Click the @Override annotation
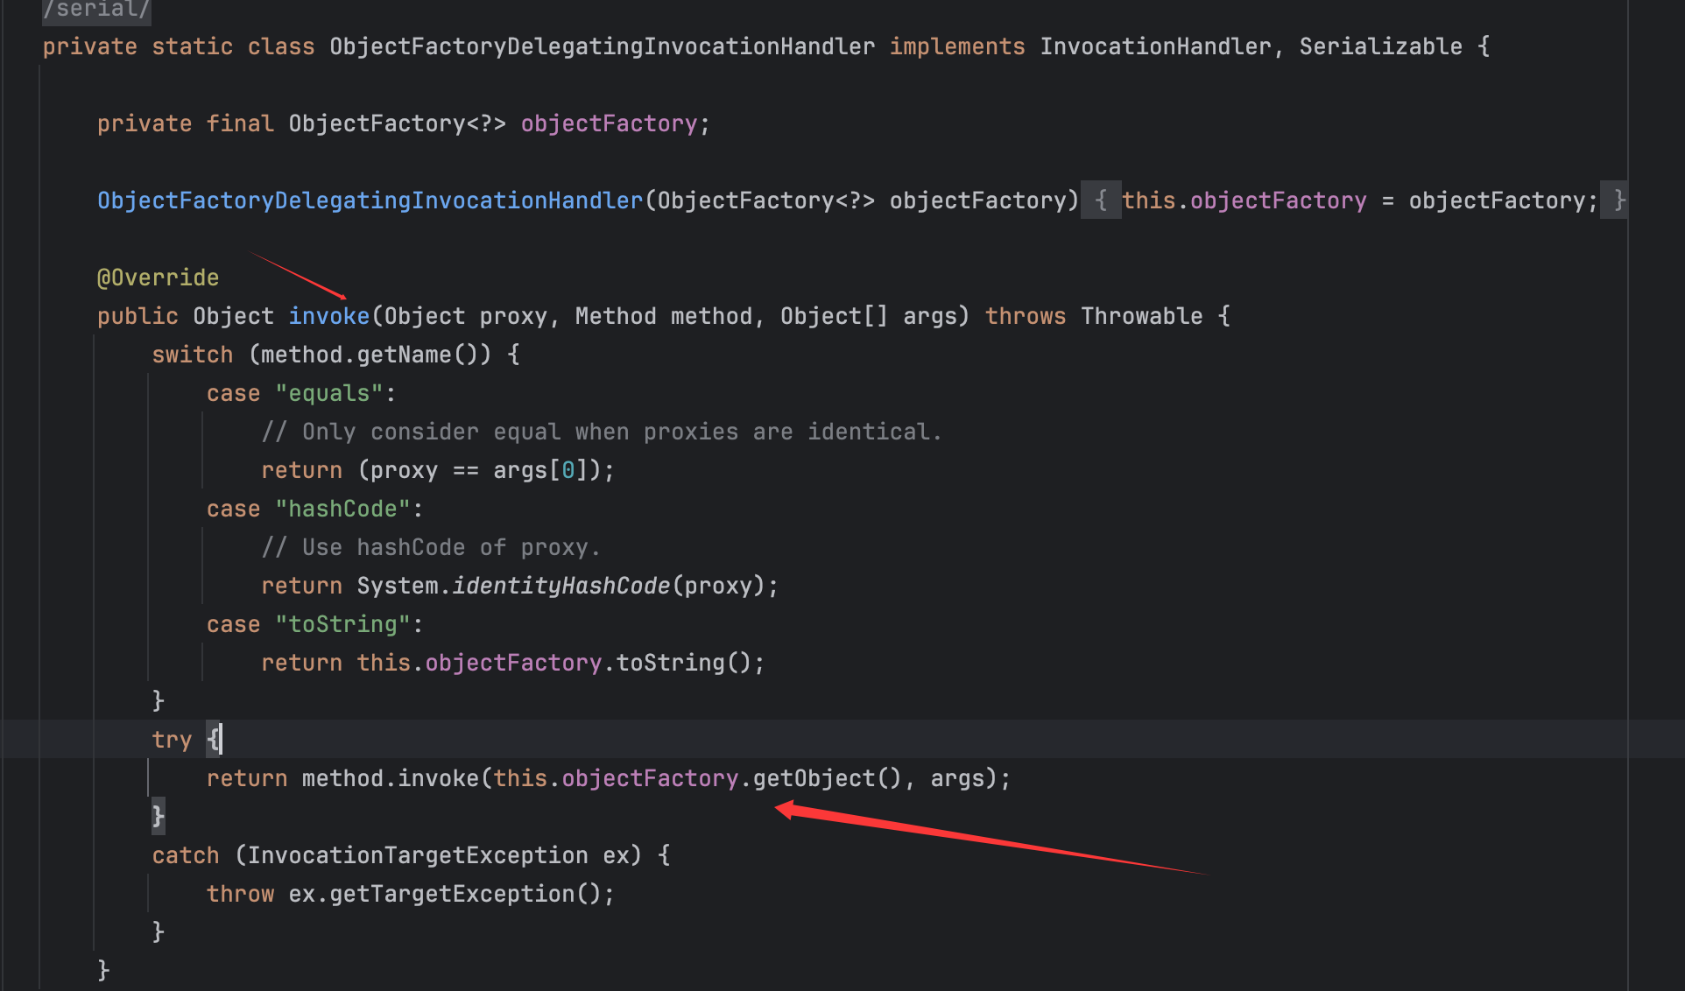 (158, 278)
